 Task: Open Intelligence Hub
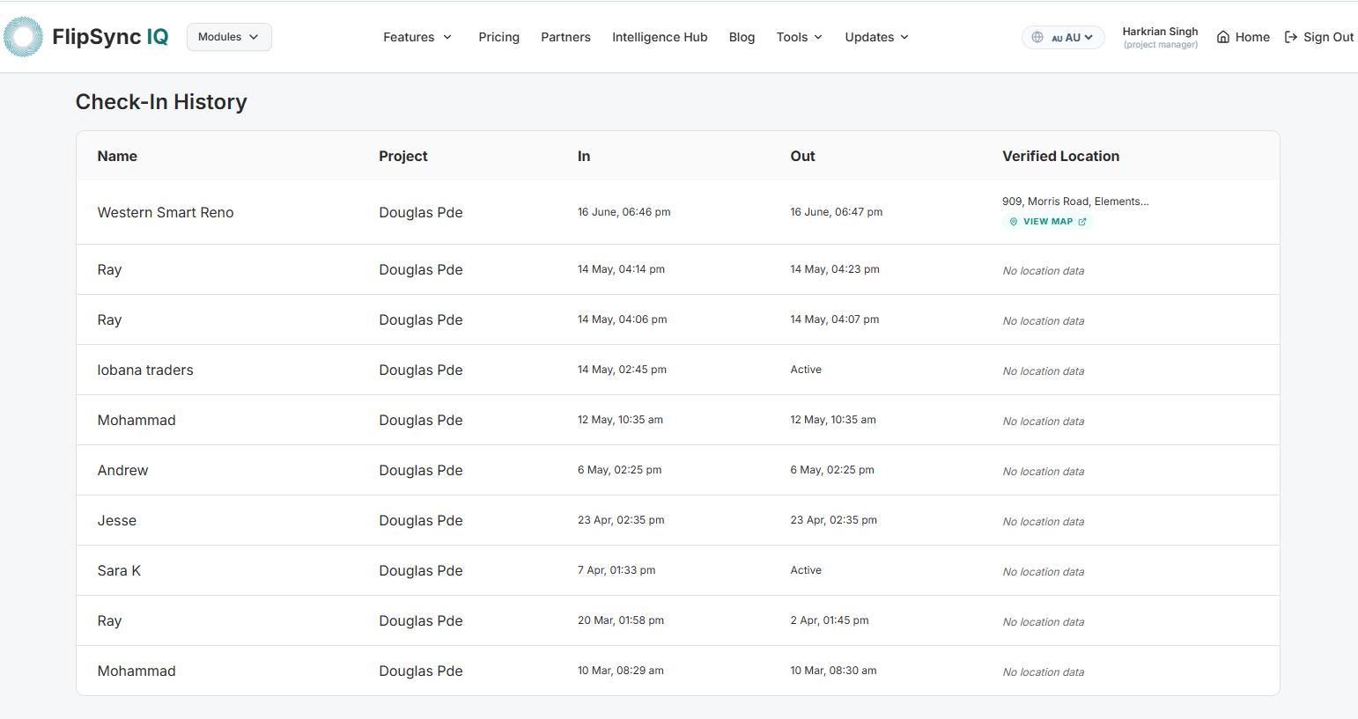[660, 37]
